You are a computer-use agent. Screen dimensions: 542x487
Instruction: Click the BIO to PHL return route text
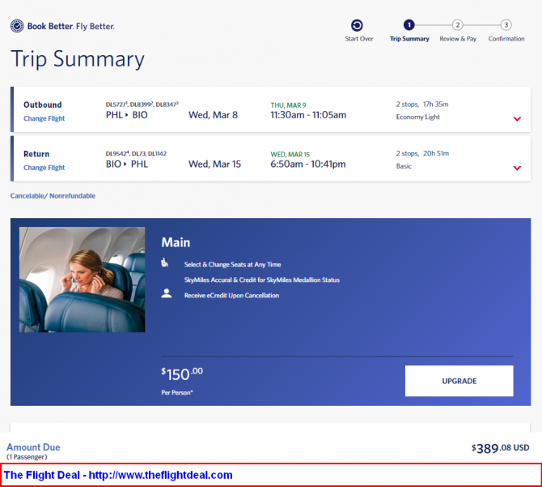[x=126, y=164]
